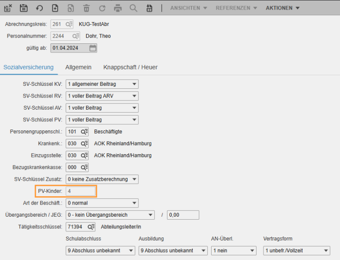Screen dimensions: 340x260
Task: Open the REFERENZEN menu
Action: [x=236, y=8]
